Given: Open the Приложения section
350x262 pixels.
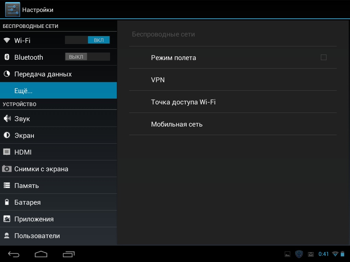Looking at the screenshot, I should [x=58, y=219].
